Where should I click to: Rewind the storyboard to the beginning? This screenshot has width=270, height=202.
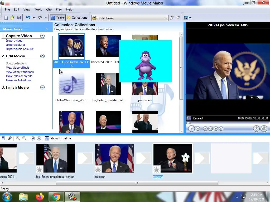click(x=32, y=138)
